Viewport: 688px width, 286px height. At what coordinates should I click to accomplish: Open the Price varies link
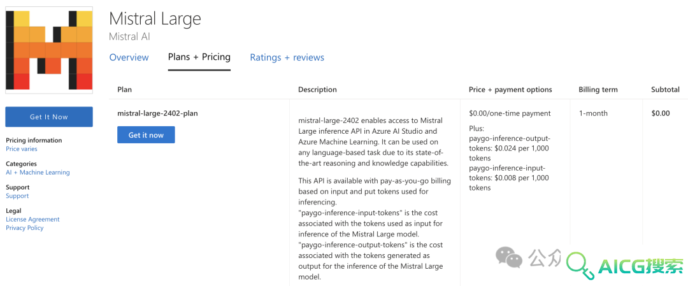(x=22, y=149)
